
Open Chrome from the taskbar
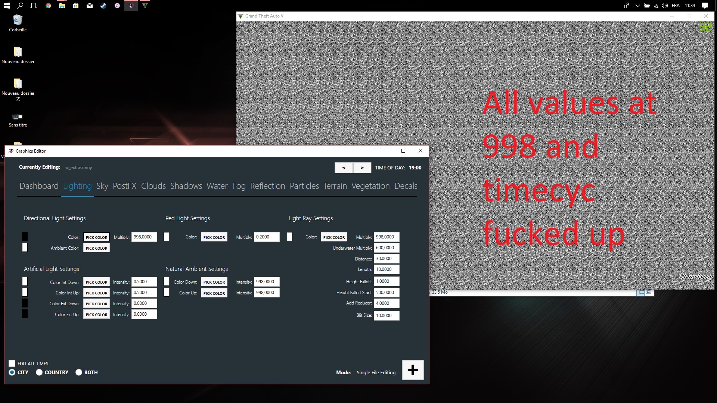48,6
